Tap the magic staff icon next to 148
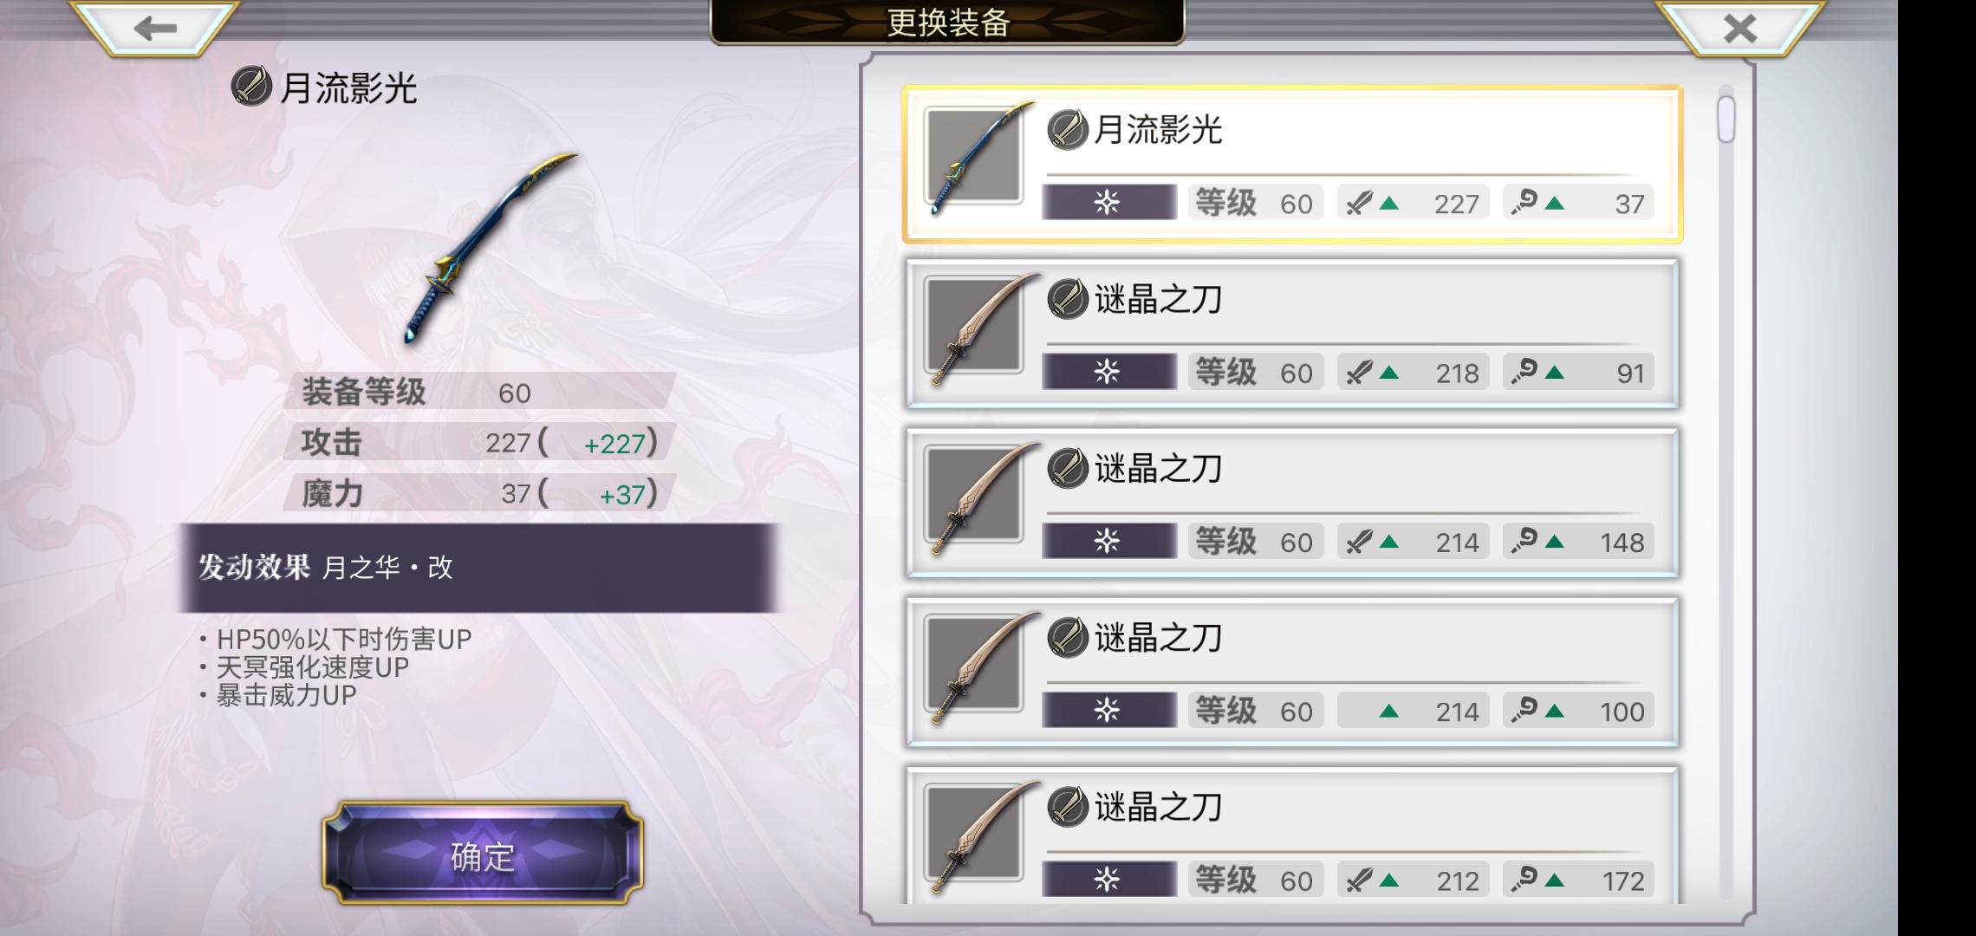Screen dimensions: 1976x936 1524,541
